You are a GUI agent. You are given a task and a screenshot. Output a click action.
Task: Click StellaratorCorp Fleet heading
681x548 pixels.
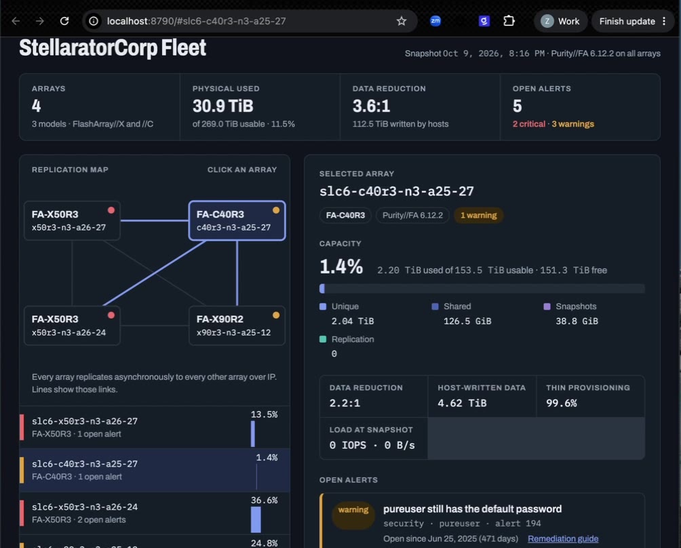[113, 47]
